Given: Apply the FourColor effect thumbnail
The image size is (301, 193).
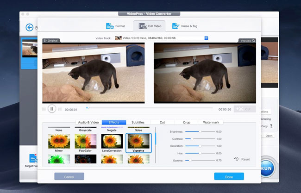Looking at the screenshot, I should (85, 141).
